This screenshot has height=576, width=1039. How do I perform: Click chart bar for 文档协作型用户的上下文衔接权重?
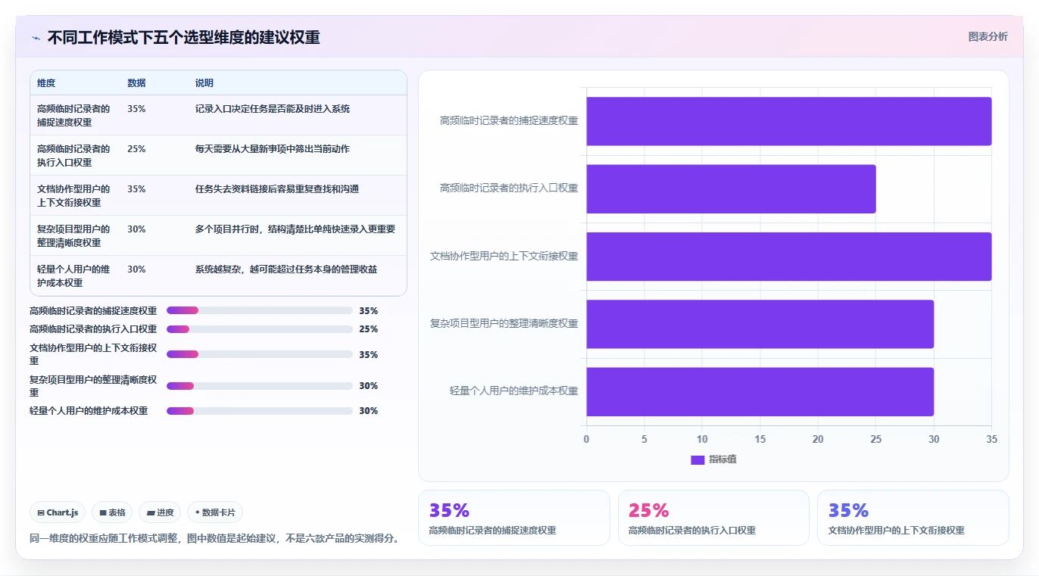pos(788,257)
